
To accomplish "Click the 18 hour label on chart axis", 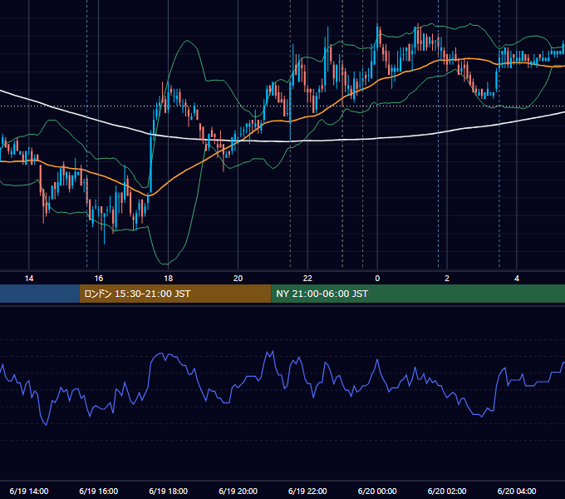I will pos(169,279).
